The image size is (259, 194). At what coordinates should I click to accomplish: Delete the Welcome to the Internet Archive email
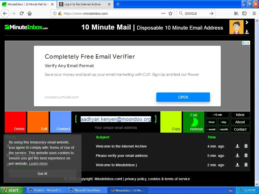click(246, 146)
